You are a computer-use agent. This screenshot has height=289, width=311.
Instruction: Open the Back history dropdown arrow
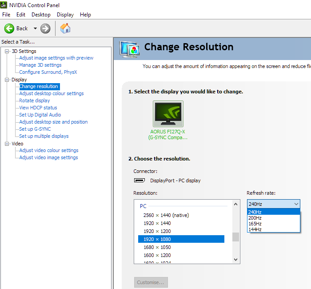[35, 28]
